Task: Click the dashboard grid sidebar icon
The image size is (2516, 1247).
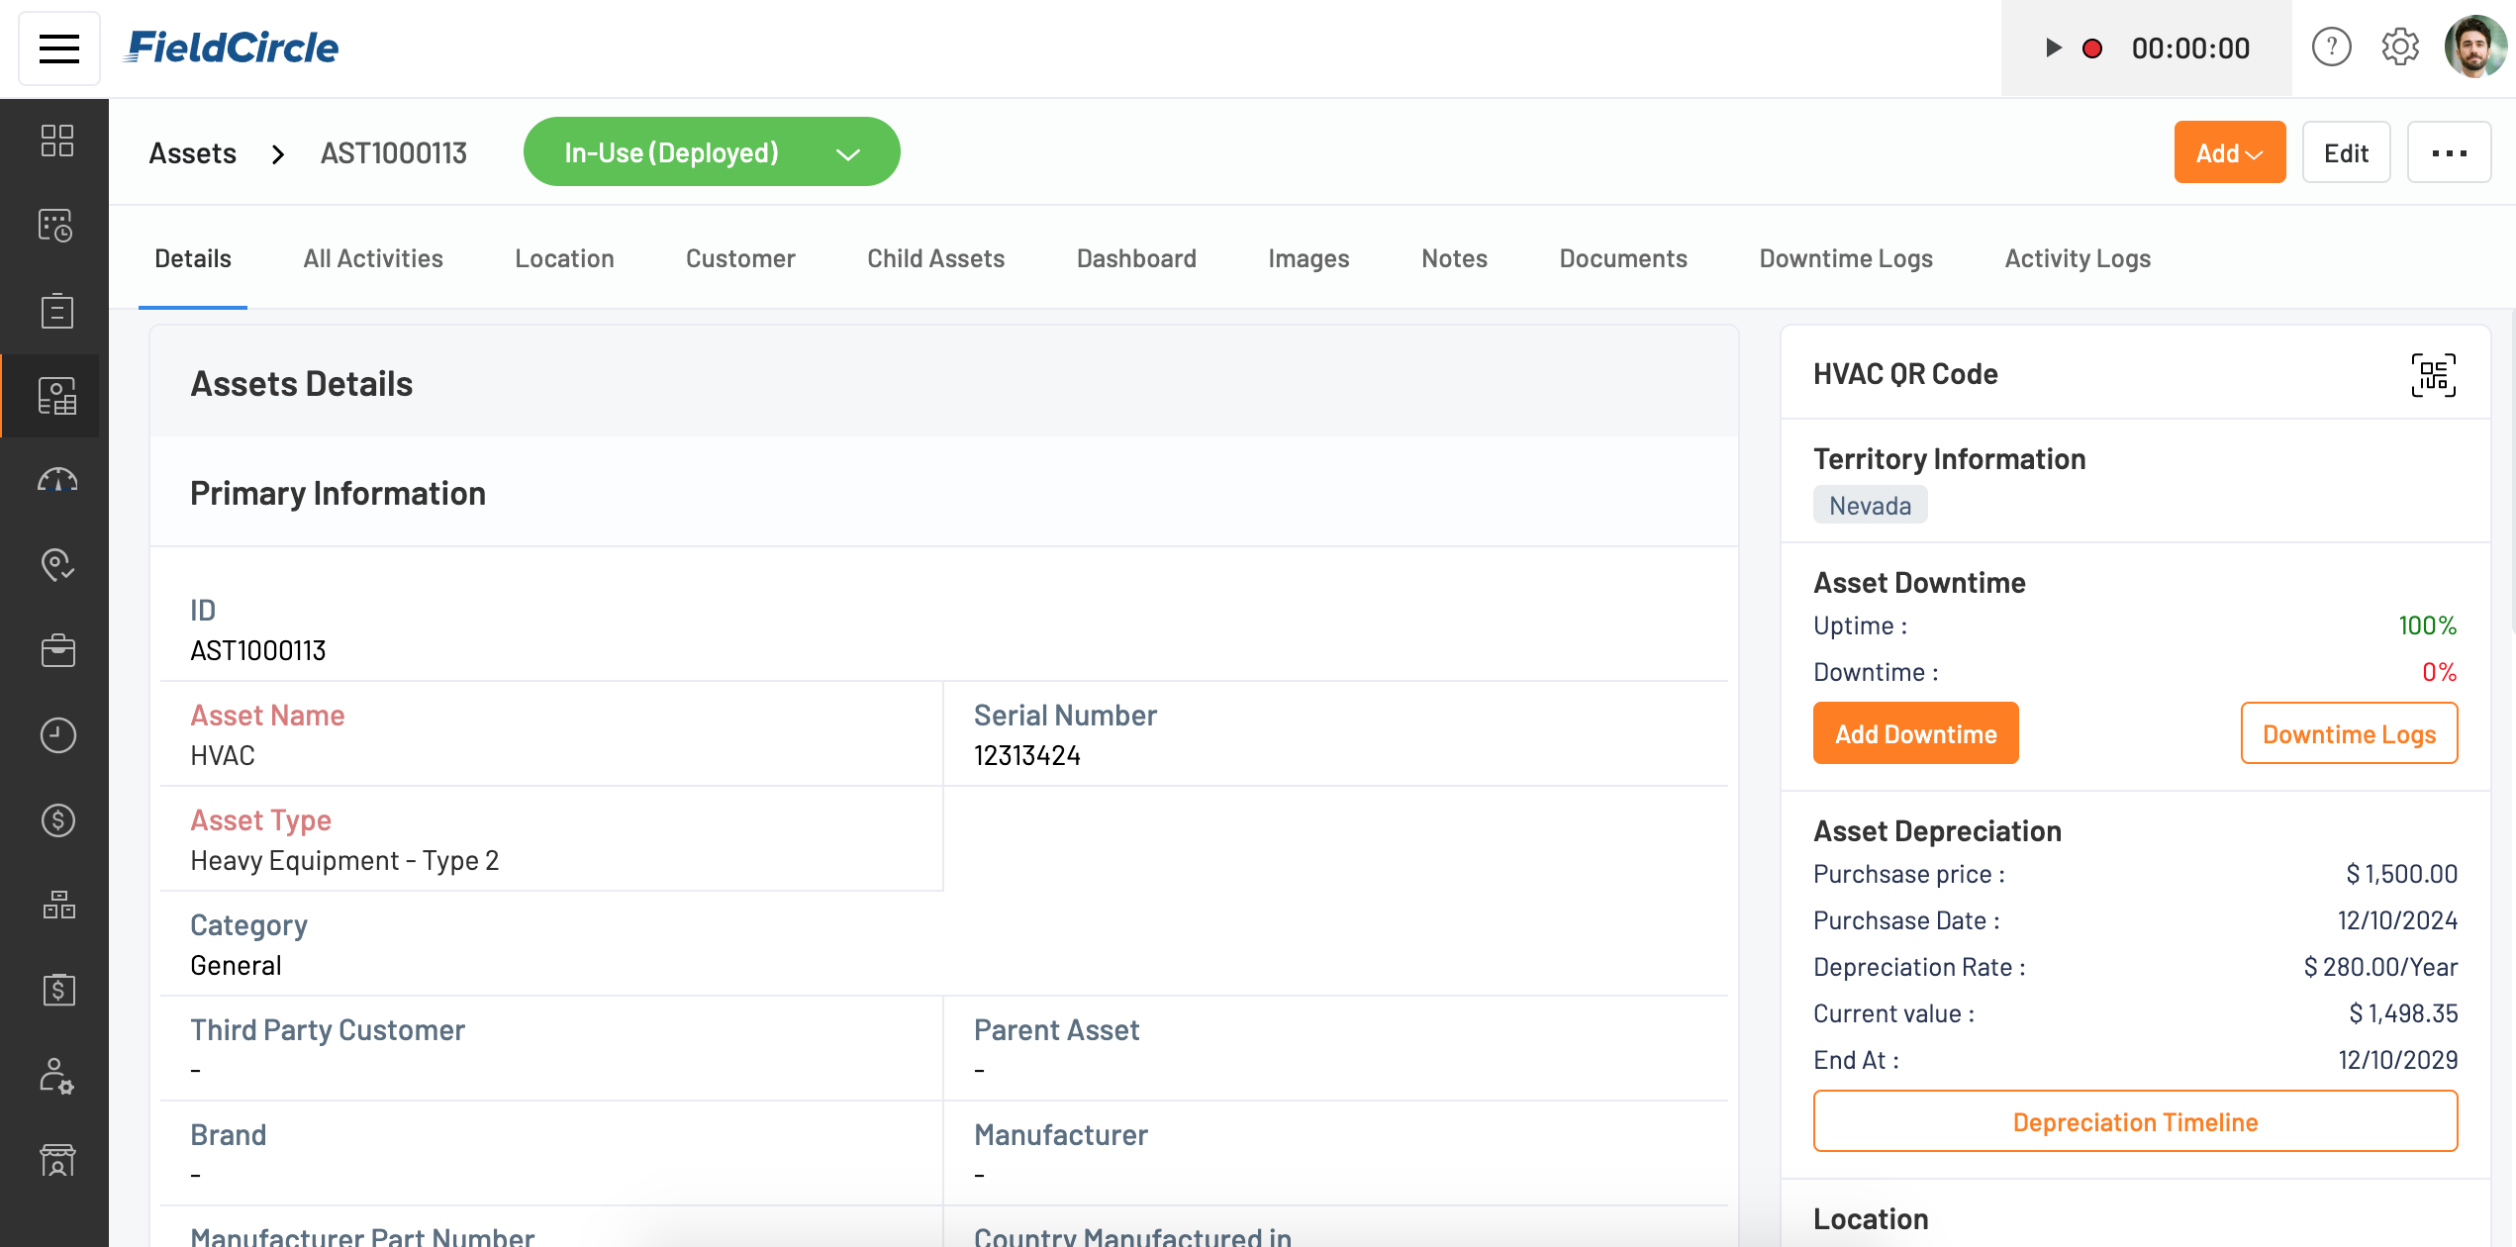Action: coord(56,141)
